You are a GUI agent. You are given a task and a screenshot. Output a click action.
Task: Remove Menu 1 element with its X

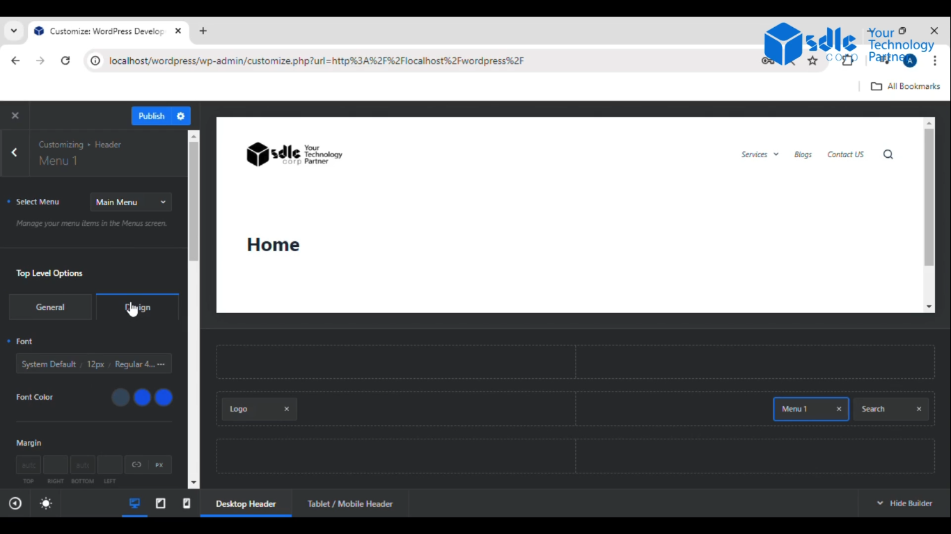tap(839, 409)
